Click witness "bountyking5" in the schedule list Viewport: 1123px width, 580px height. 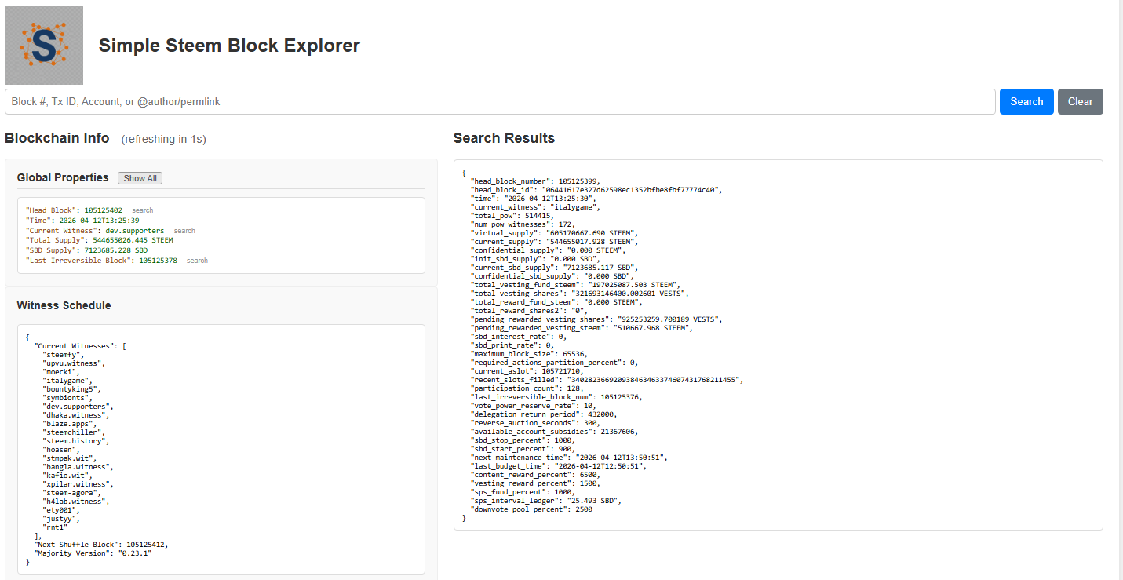71,389
